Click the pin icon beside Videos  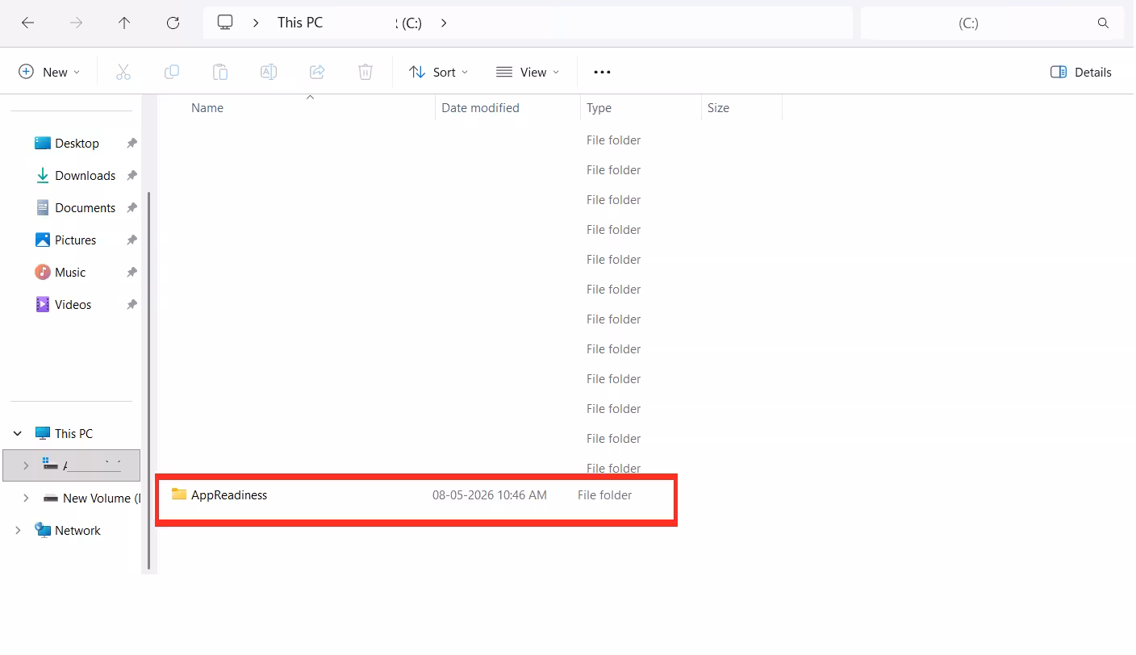(132, 304)
